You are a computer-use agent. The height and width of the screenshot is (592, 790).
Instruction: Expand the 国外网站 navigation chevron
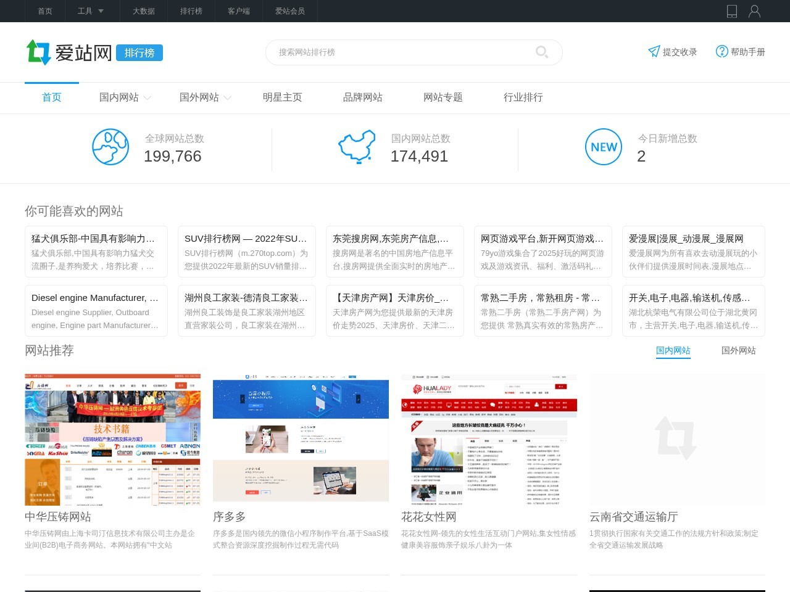[x=227, y=97]
